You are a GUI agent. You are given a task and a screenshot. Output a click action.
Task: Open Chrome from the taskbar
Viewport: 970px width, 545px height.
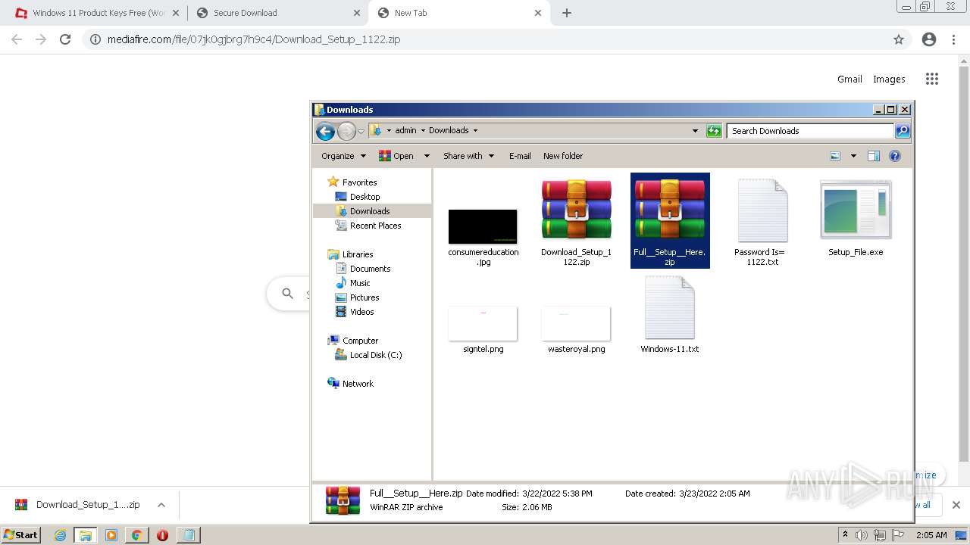136,535
